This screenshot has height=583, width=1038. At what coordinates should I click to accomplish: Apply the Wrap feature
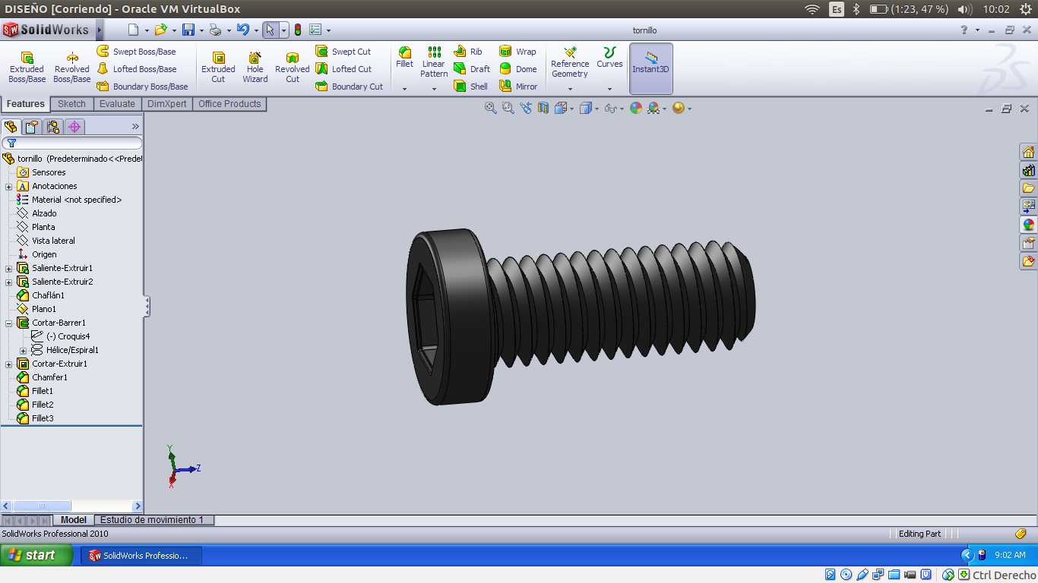coord(517,52)
